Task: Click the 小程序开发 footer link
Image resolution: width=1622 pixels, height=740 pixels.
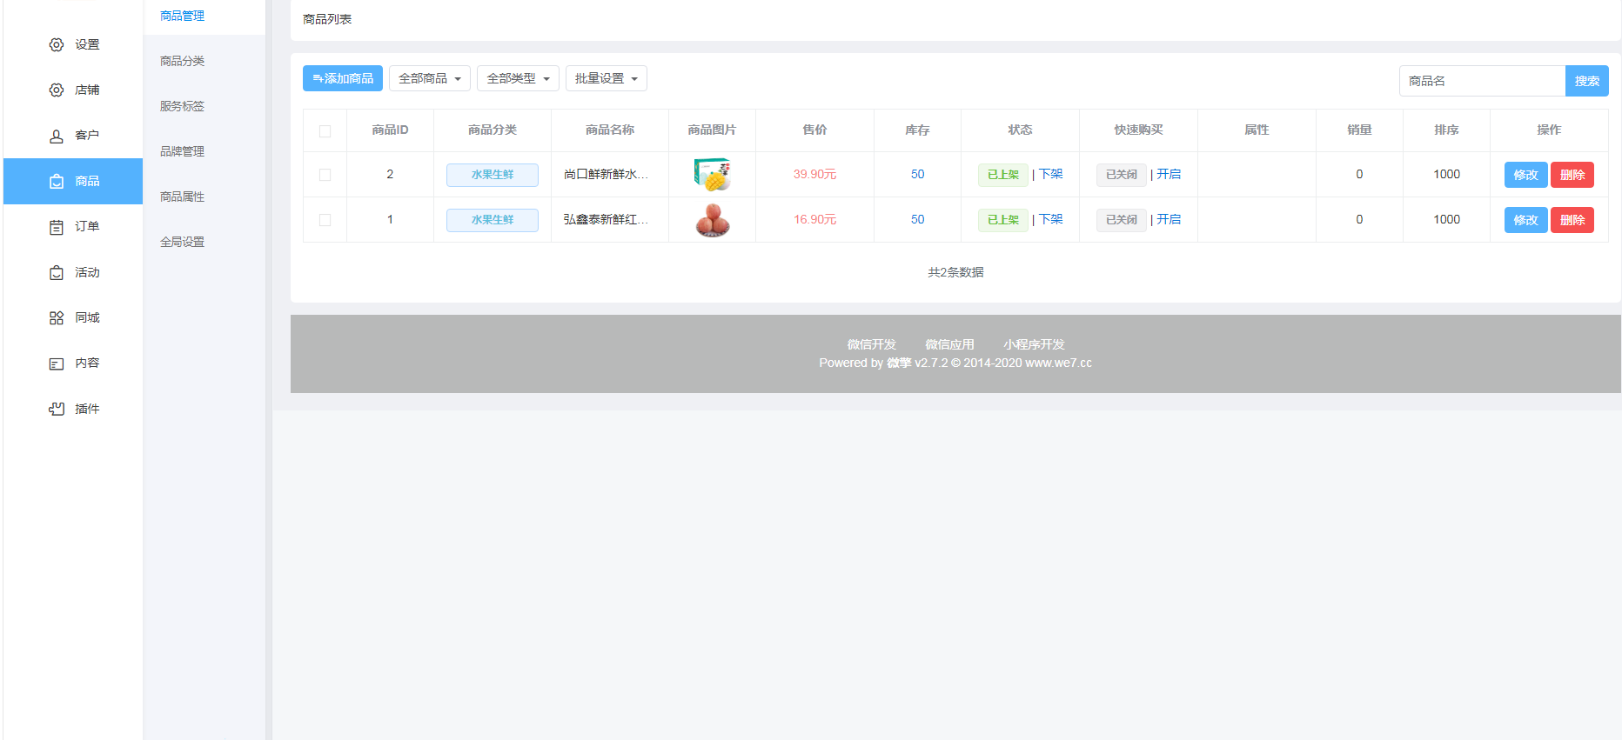Action: (1034, 344)
